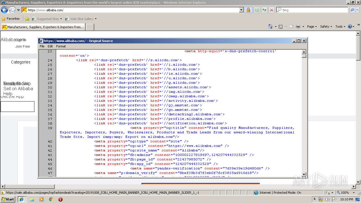The width and height of the screenshot is (361, 203).
Task: Click the Internet Explorer taskbar icon
Action: coord(21,199)
